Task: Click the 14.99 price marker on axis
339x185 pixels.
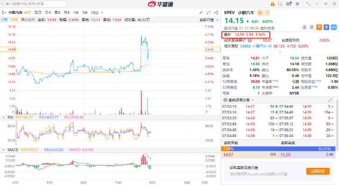Action: (x=8, y=50)
